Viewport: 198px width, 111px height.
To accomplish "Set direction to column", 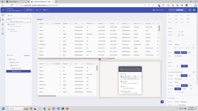I will [184, 76].
